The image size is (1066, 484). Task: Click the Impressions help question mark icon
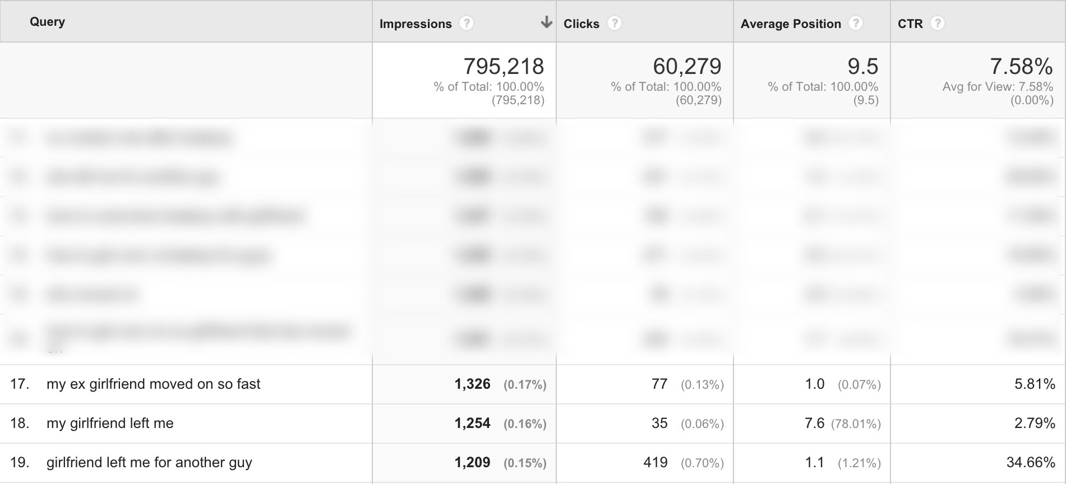coord(466,24)
